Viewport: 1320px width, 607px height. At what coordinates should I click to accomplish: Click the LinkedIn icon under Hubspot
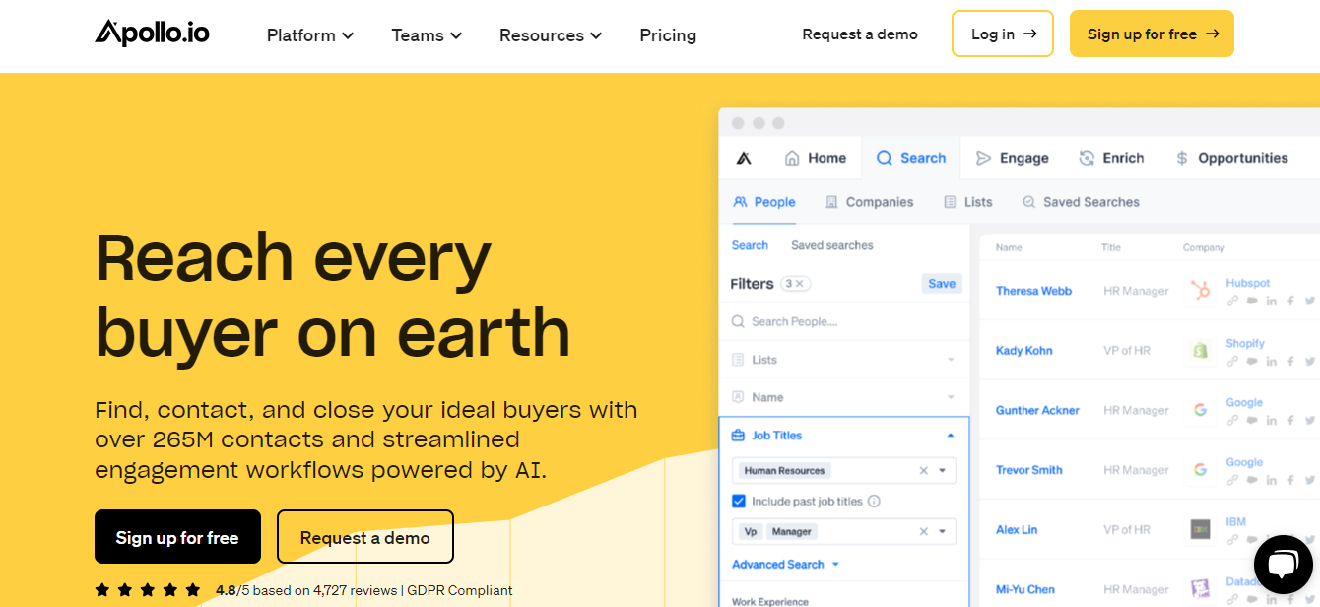[x=1272, y=301]
